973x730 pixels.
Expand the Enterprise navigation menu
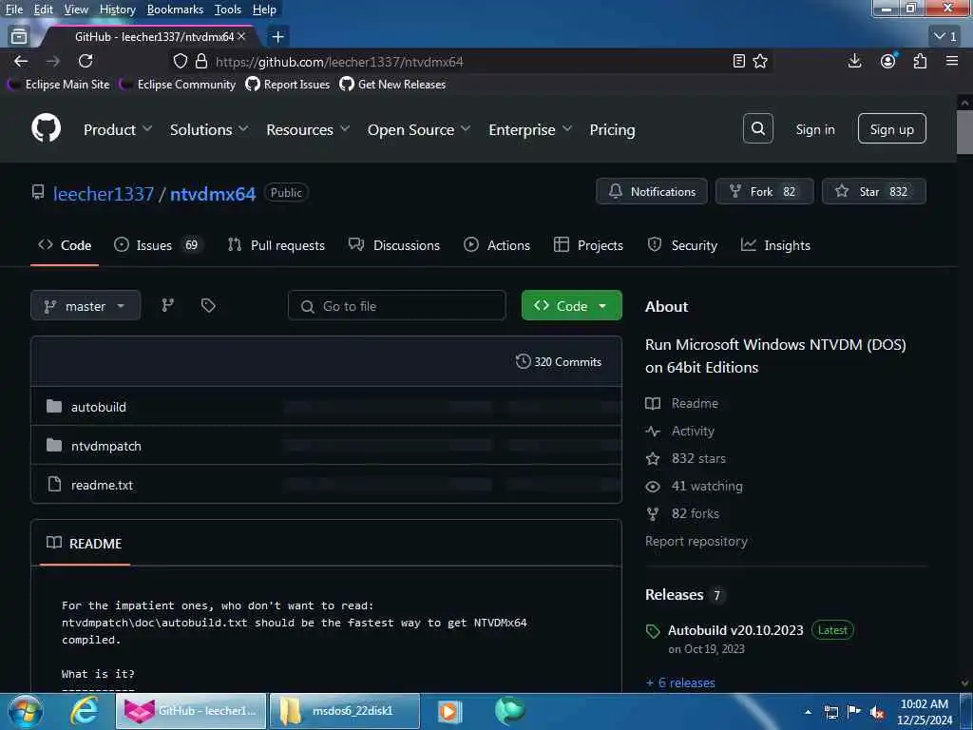tap(530, 129)
